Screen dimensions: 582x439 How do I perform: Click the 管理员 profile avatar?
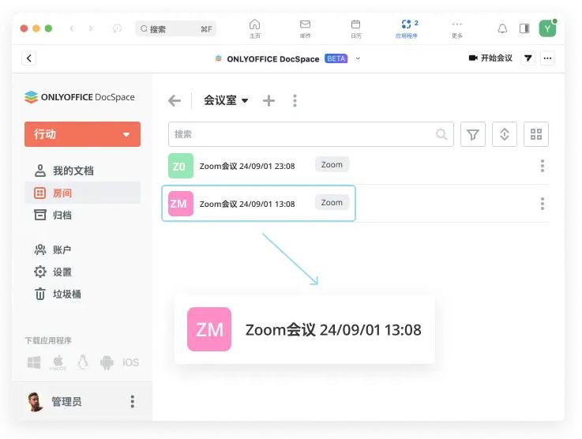36,402
